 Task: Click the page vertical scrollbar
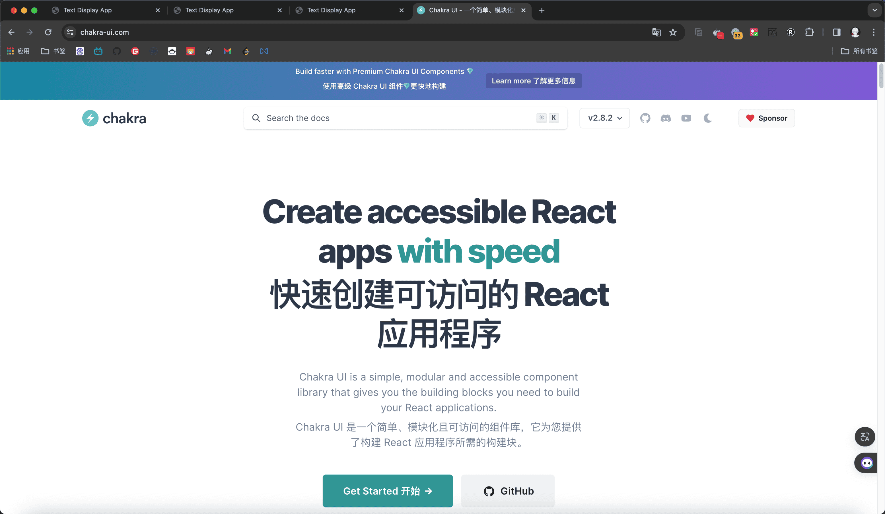[x=881, y=75]
